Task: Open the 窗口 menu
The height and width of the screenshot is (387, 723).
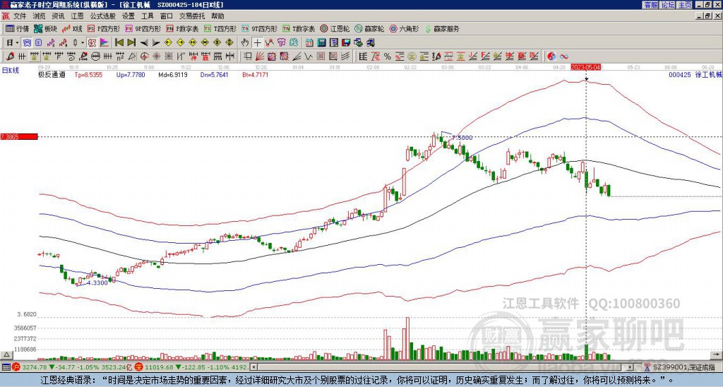Action: pyautogui.click(x=167, y=16)
